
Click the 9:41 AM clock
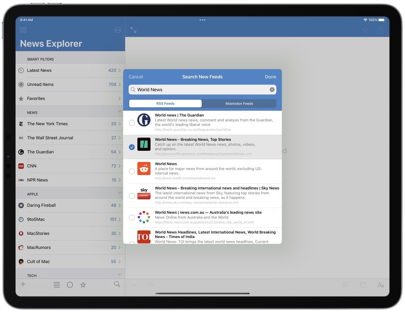27,20
